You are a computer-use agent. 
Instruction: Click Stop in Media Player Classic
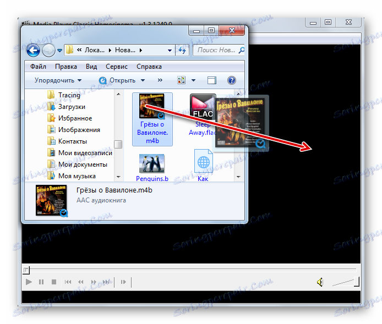[54, 282]
